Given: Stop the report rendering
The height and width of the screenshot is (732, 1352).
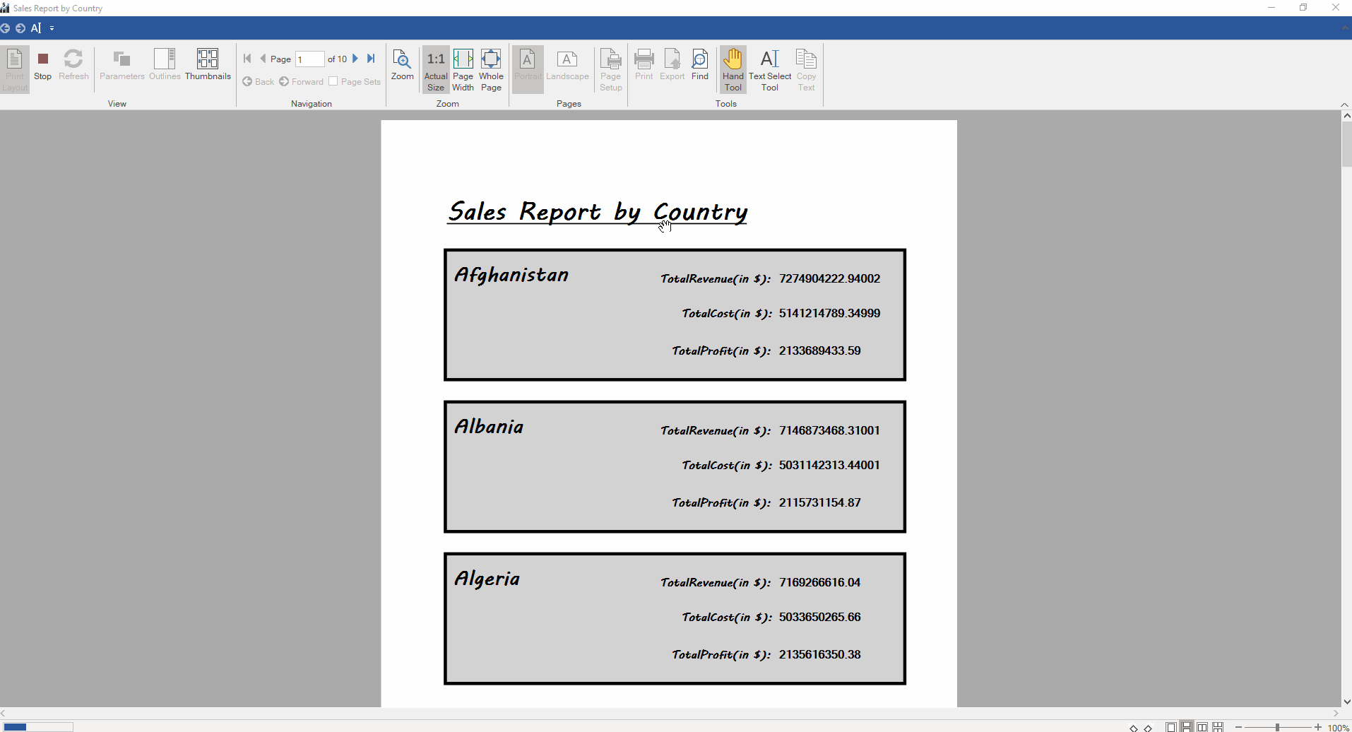Looking at the screenshot, I should pos(42,66).
